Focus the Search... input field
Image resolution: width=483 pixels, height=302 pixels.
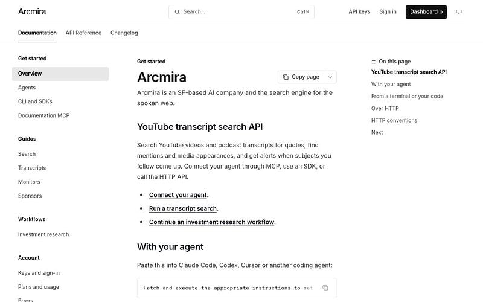pos(241,12)
